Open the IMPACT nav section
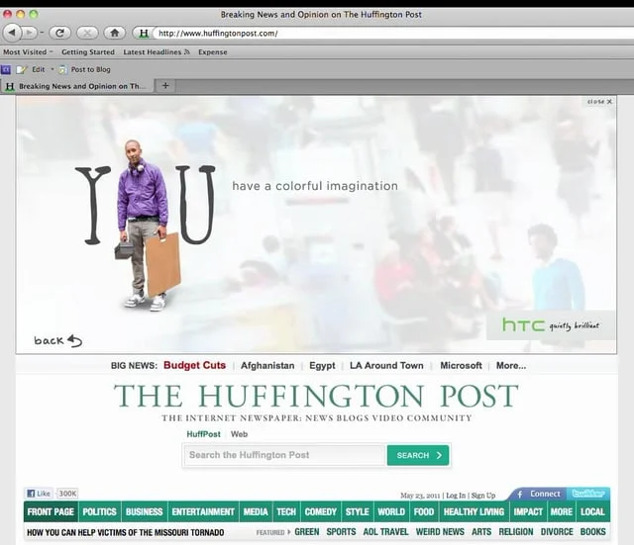Image resolution: width=634 pixels, height=545 pixels. pos(528,512)
